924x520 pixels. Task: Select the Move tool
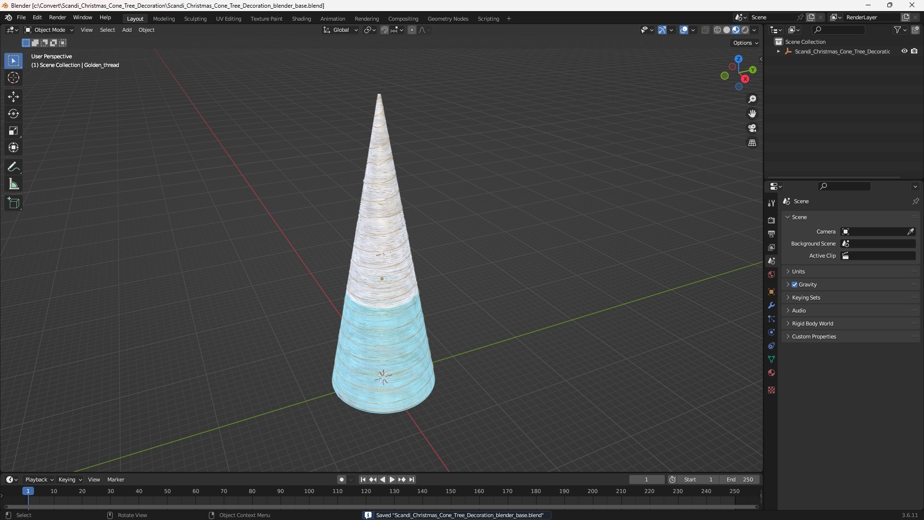point(13,97)
